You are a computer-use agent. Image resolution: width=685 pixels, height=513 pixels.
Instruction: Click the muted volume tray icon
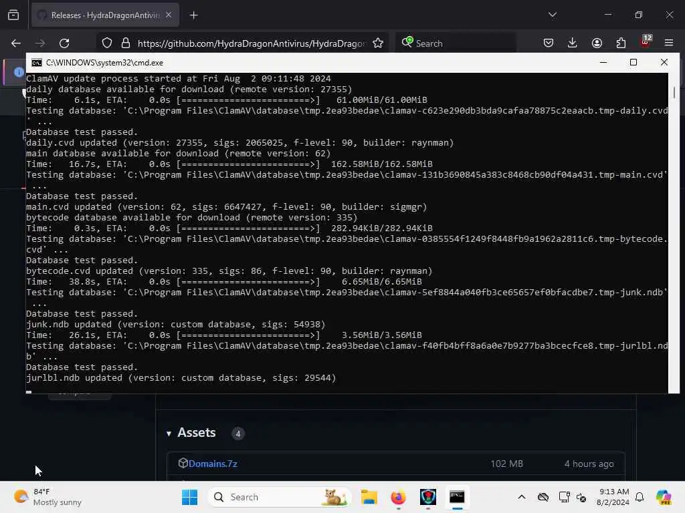(581, 497)
